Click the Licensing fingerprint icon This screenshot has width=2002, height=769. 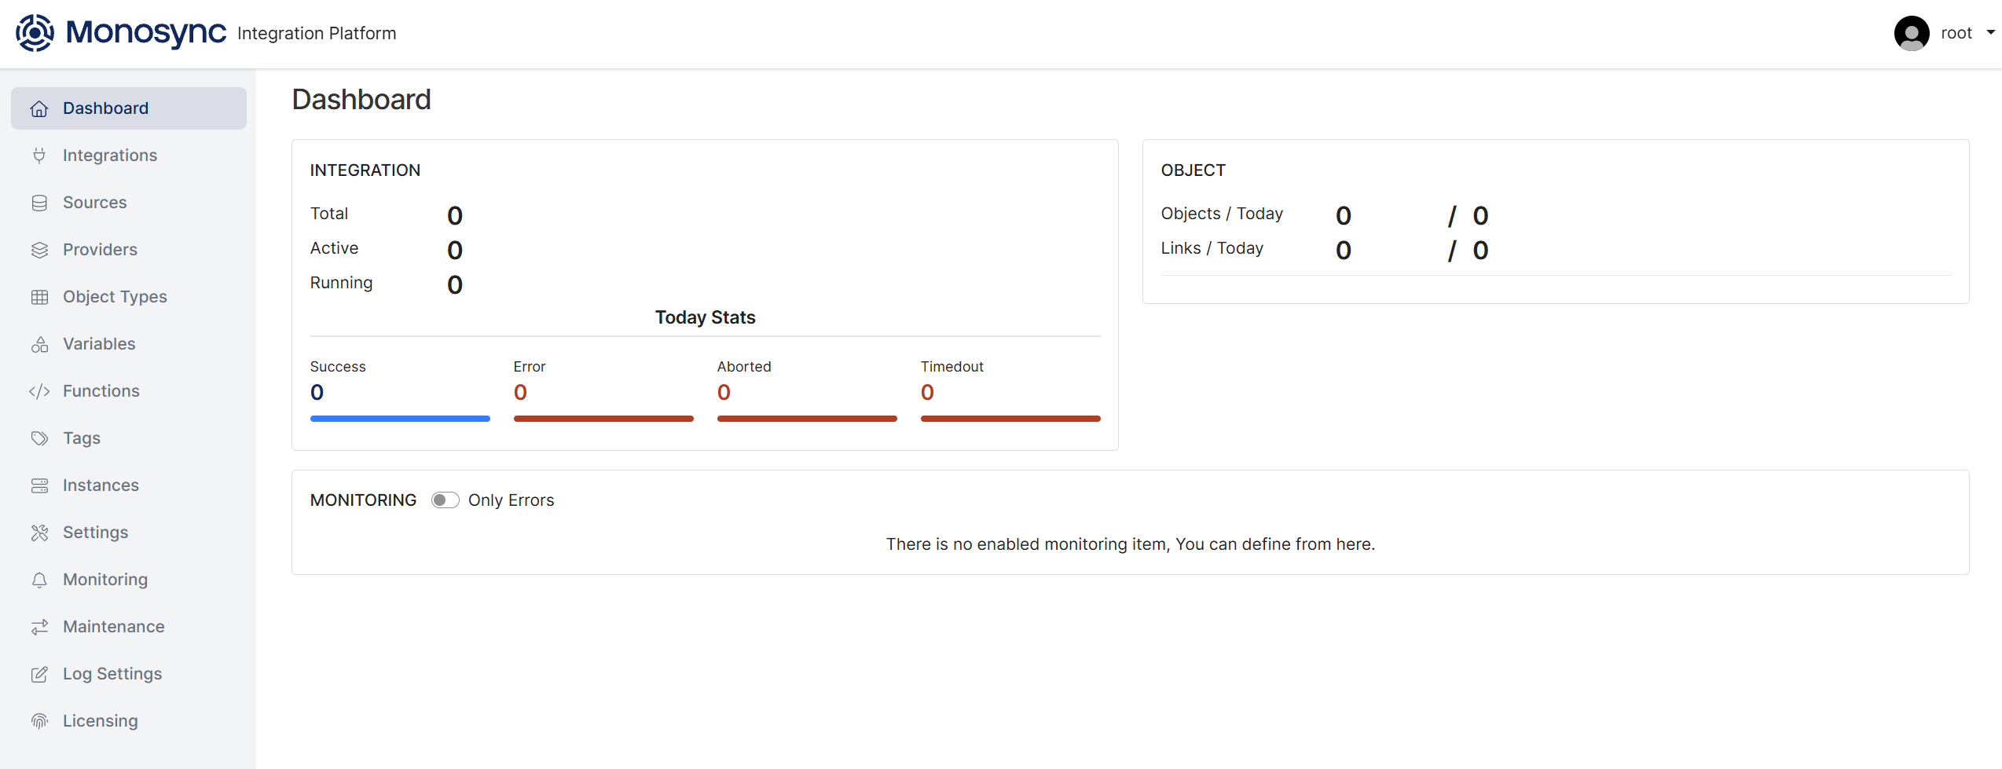click(39, 721)
